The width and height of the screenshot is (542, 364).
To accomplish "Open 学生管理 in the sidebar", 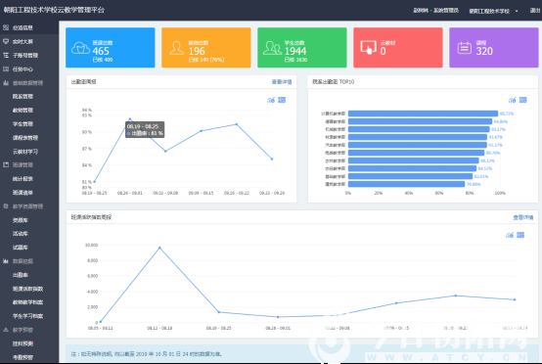I will click(23, 123).
